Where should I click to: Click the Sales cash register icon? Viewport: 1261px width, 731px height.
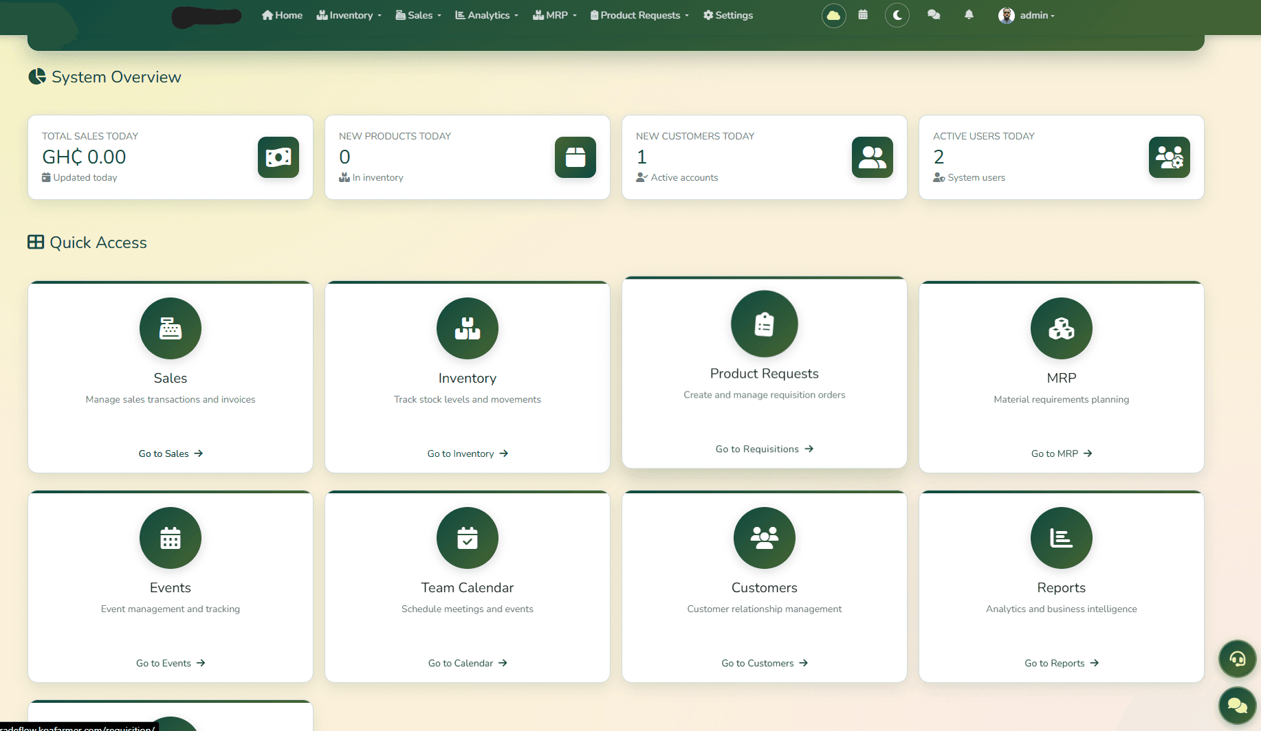(x=171, y=328)
